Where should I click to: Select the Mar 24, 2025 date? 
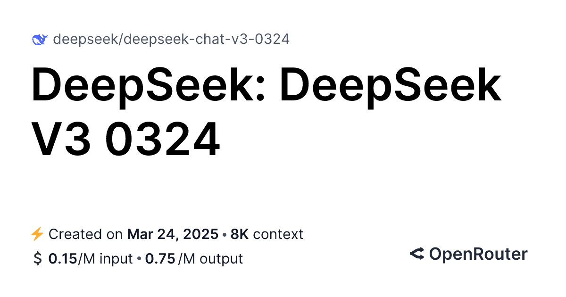point(173,234)
